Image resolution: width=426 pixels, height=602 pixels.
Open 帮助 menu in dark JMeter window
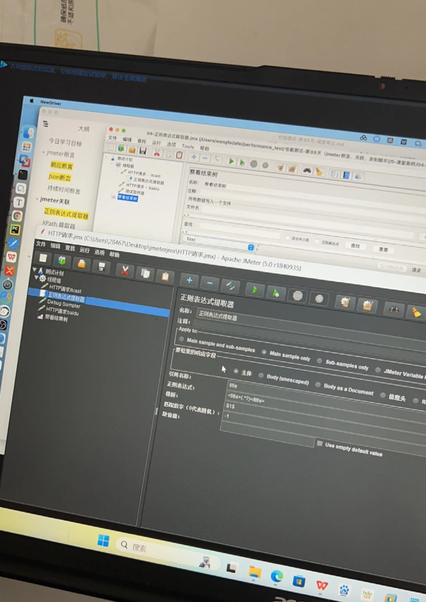click(114, 255)
